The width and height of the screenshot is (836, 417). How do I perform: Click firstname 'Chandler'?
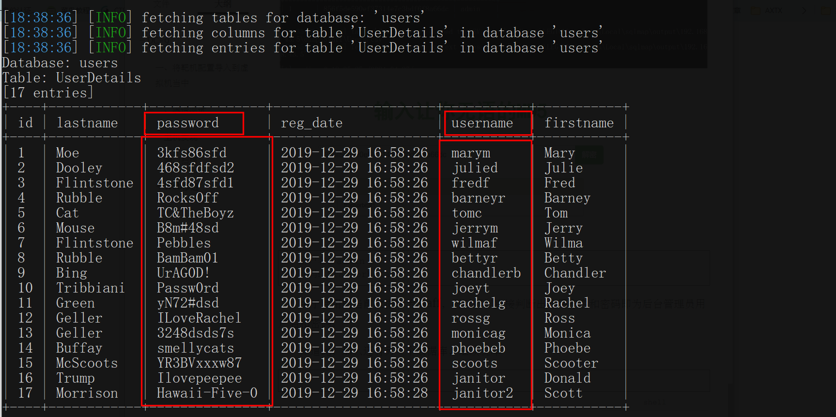575,273
